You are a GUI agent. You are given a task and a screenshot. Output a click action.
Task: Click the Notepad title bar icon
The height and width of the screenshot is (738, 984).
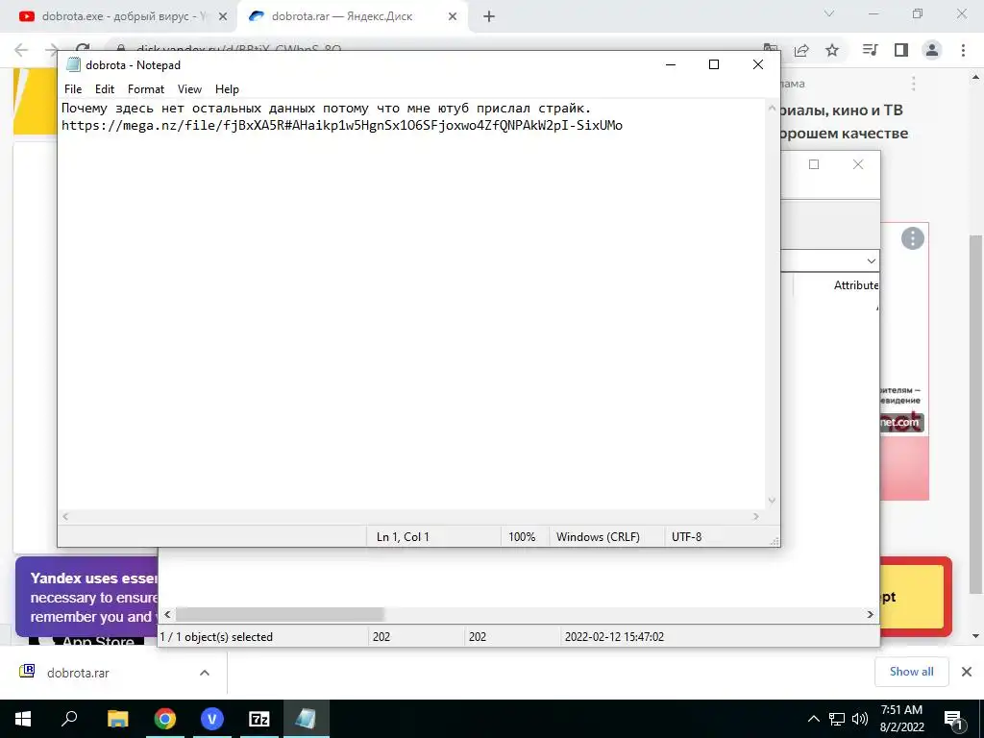pyautogui.click(x=73, y=64)
